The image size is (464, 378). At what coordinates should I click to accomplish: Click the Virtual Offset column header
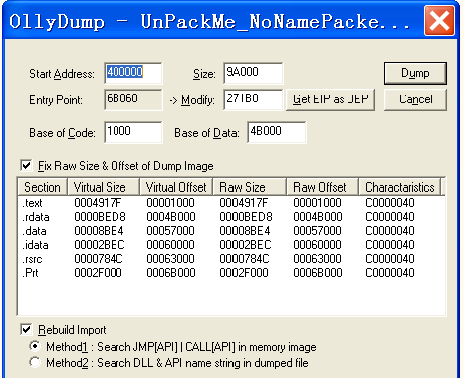point(176,187)
